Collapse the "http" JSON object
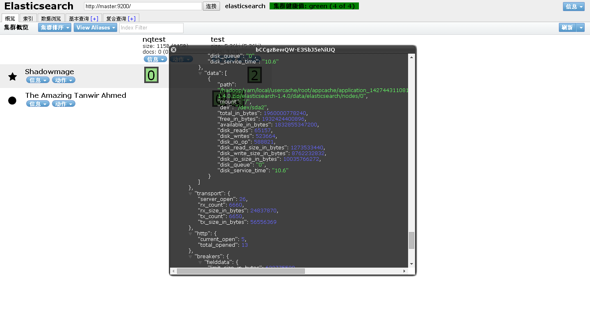 click(x=191, y=234)
